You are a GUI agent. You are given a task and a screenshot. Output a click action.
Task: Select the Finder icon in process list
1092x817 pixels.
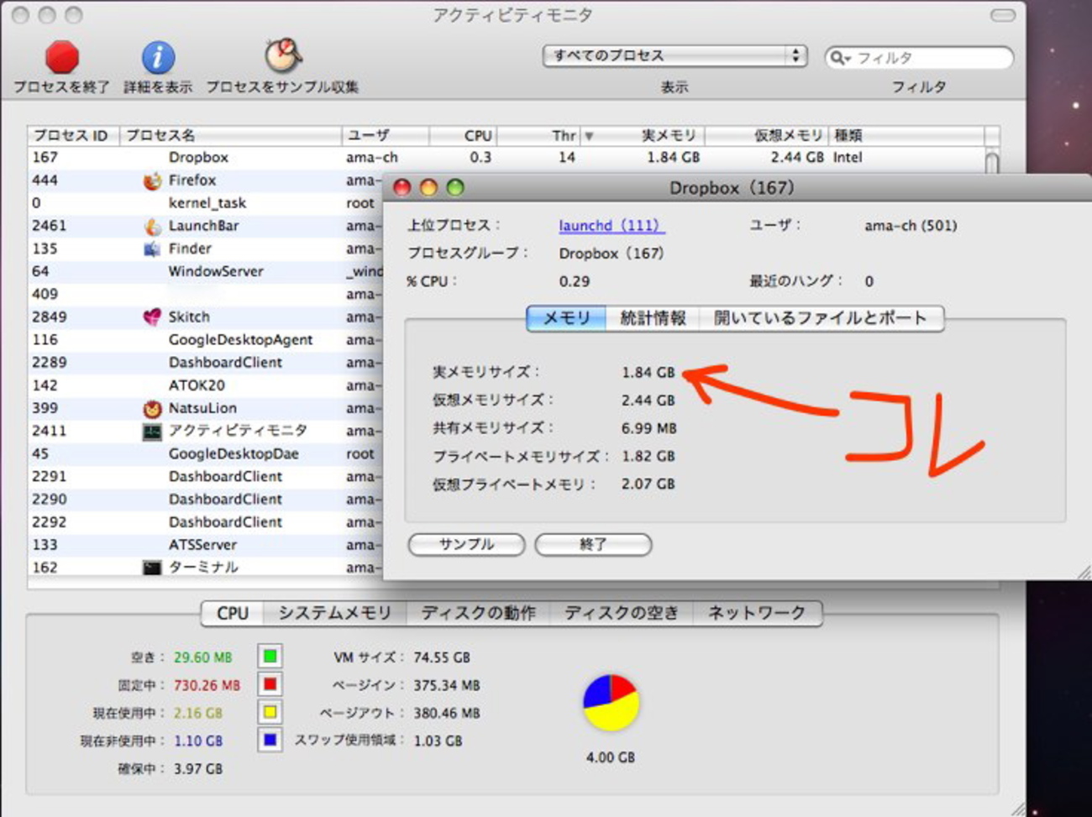pyautogui.click(x=152, y=249)
